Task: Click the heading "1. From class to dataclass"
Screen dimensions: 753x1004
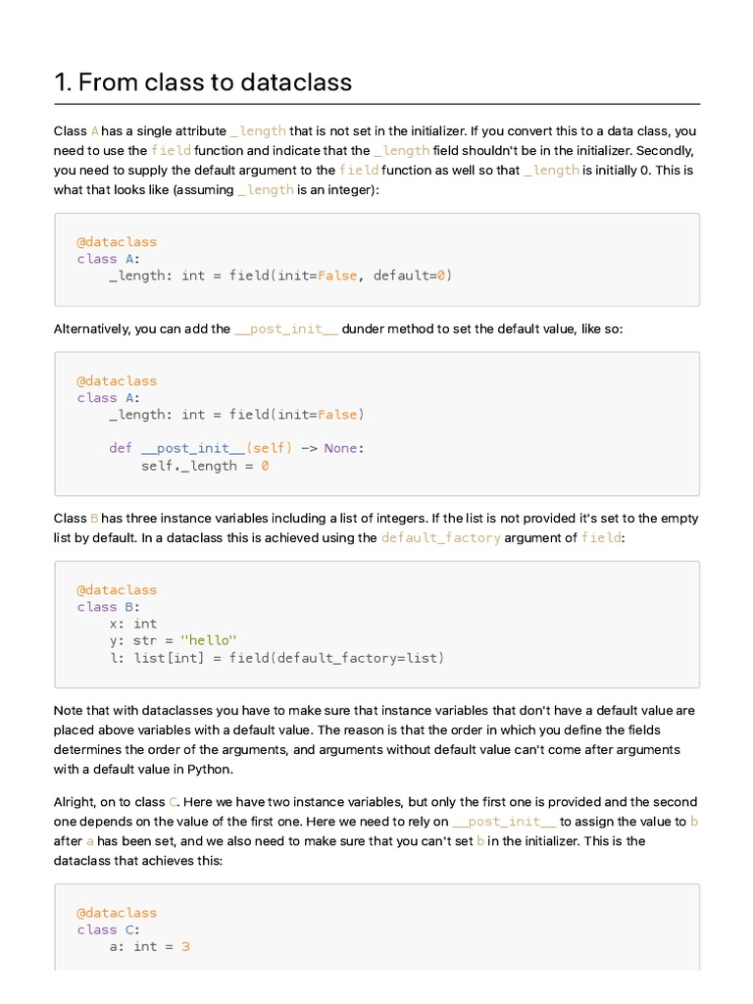Action: [203, 82]
